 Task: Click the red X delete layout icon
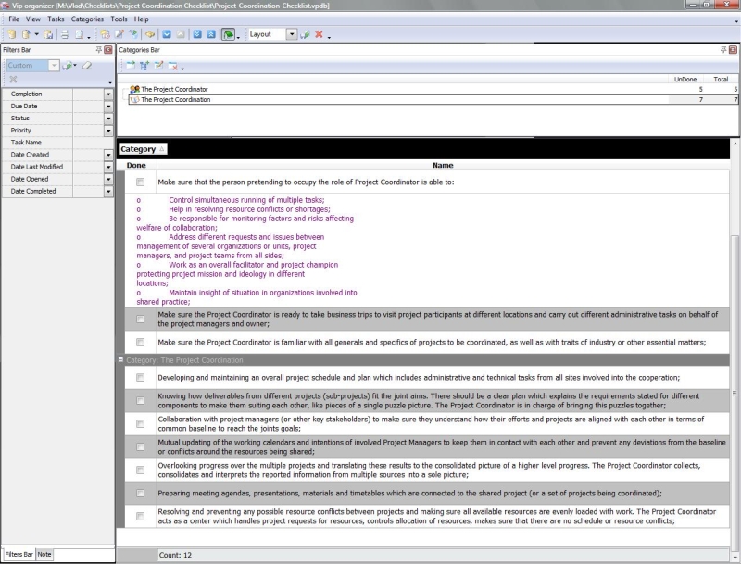319,34
